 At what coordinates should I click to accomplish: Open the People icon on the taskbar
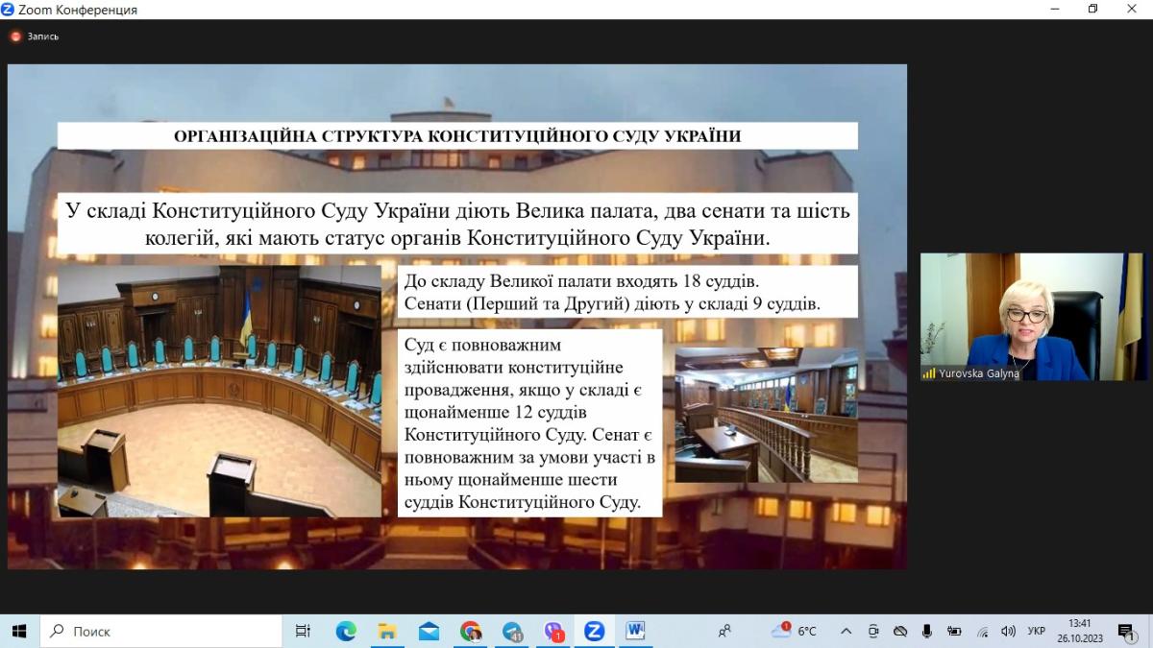[x=724, y=631]
